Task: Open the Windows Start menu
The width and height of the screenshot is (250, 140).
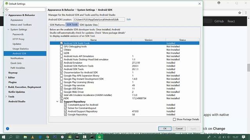Action: pos(4,137)
